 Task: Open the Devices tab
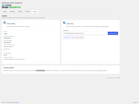(x=5, y=12)
